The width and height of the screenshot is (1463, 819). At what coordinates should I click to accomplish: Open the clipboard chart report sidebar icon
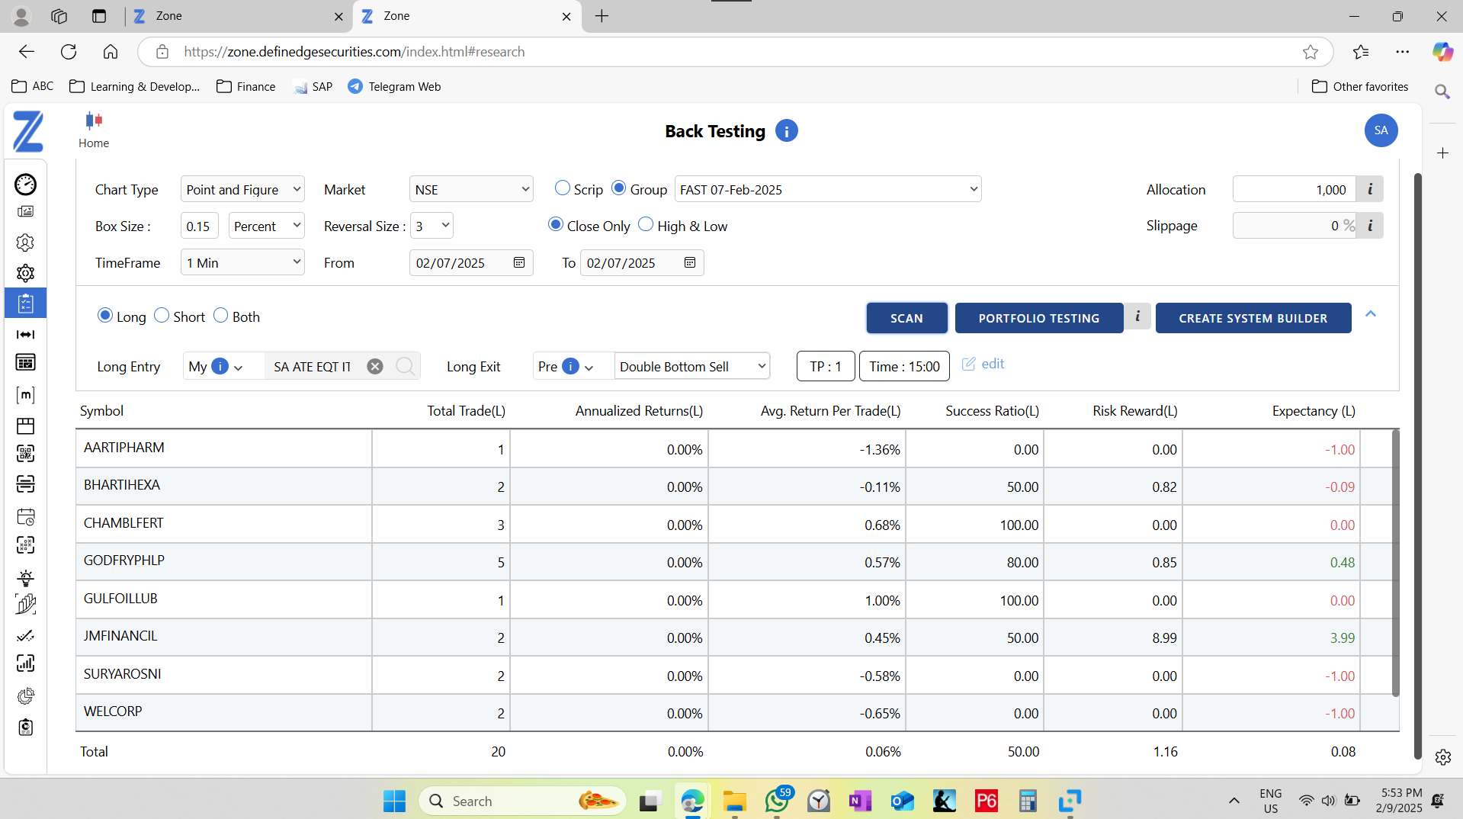[x=25, y=727]
